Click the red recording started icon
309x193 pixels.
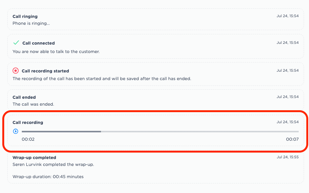point(16,71)
